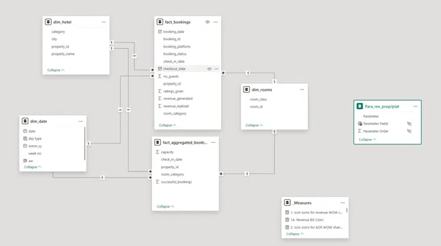Open Para_rev_prop/plat more options menu
This screenshot has height=246, width=441.
415,106
